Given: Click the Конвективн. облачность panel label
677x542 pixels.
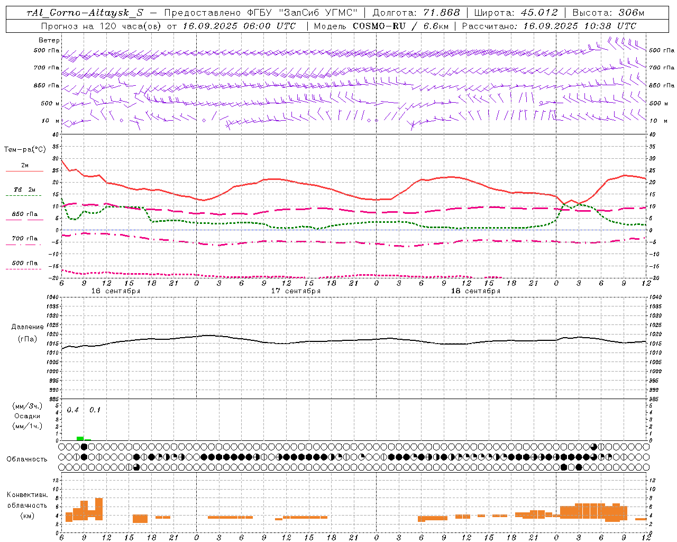Looking at the screenshot, I should (28, 500).
